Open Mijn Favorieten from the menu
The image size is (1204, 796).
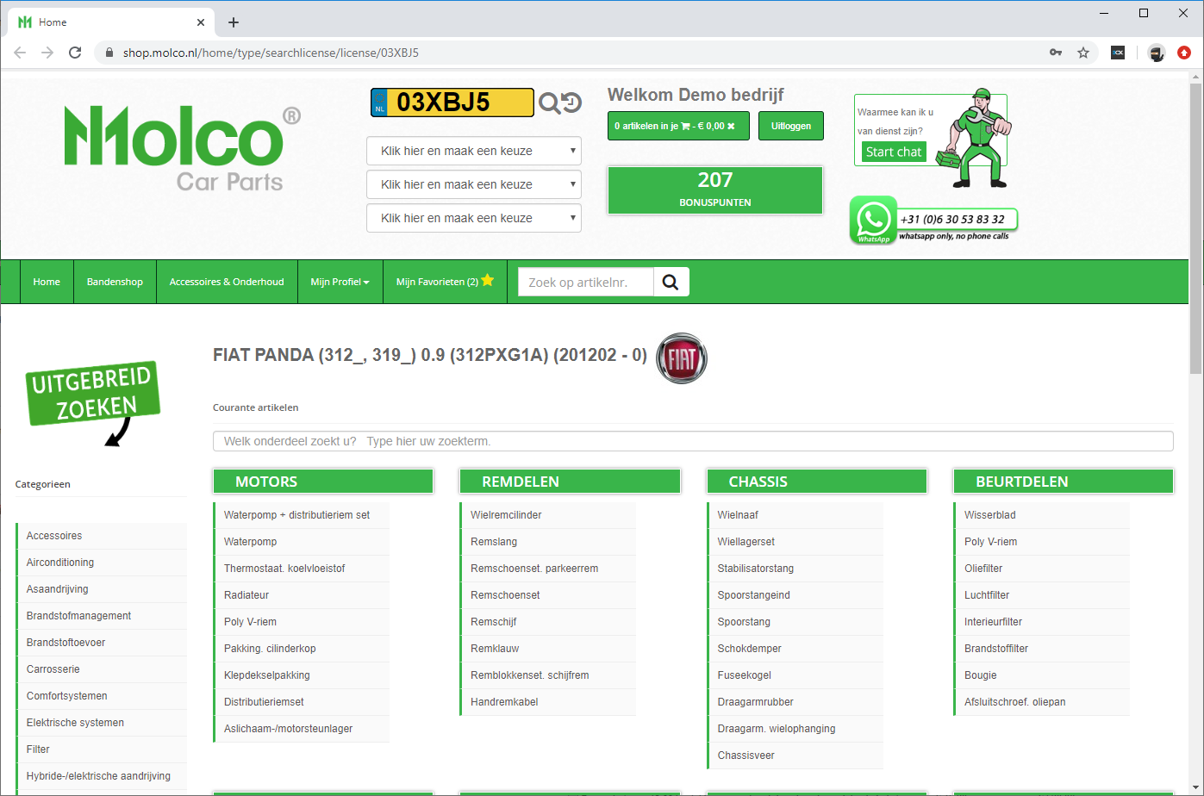pyautogui.click(x=445, y=281)
